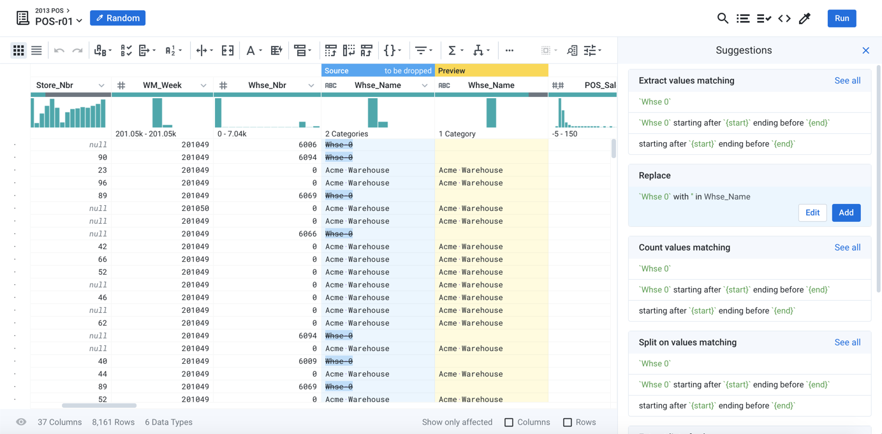This screenshot has height=434, width=882.
Task: Click the filter rows toolbar icon
Action: point(421,50)
